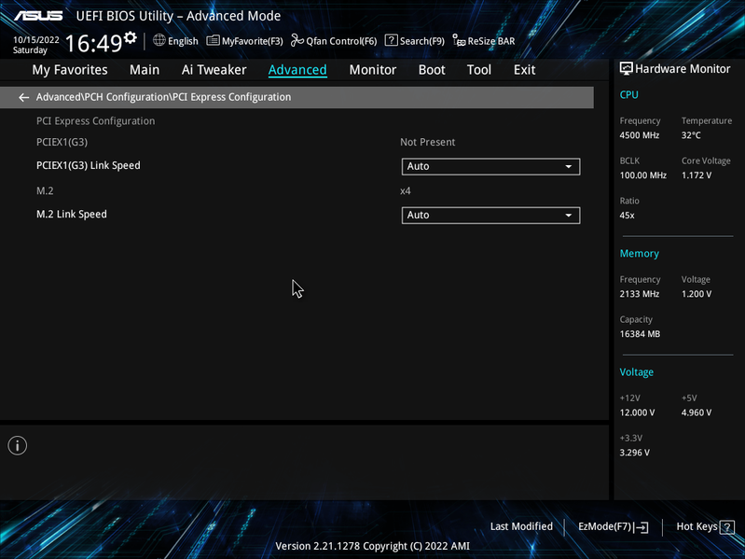Screen dimensions: 745x559
Task: Click the Search question mark icon
Action: [x=391, y=40]
